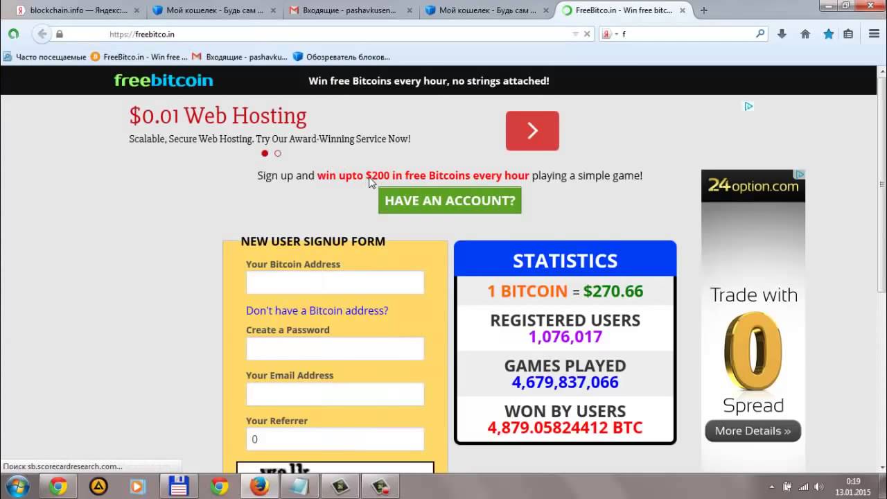Click the volume speaker tray icon

coord(818,487)
